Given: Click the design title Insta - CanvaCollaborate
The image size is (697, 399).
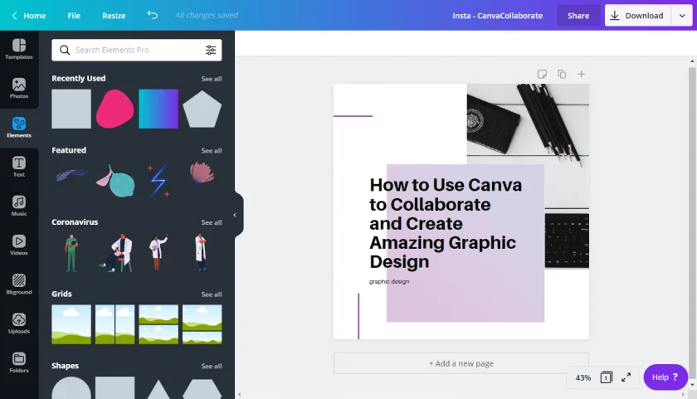Looking at the screenshot, I should point(497,16).
